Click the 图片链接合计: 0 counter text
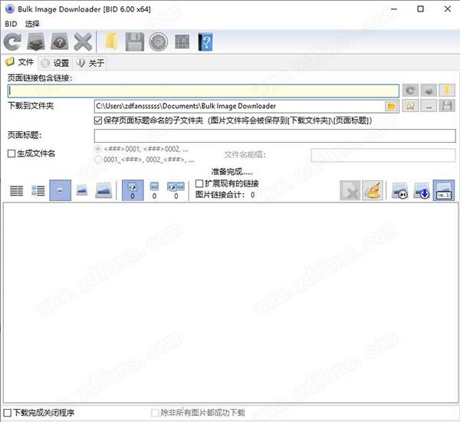This screenshot has width=460, height=422. click(225, 195)
